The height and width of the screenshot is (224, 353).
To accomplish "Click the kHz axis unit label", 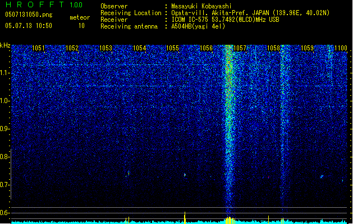I will pyautogui.click(x=5, y=45).
